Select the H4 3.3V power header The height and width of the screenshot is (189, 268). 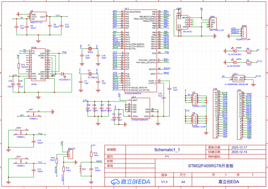tap(195, 119)
